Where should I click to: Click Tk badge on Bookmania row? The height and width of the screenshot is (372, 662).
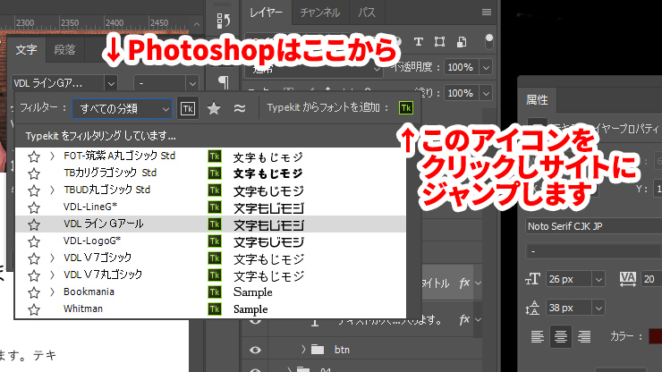215,292
